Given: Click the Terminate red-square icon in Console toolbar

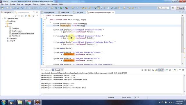Looking at the screenshot, I should click(142, 70).
